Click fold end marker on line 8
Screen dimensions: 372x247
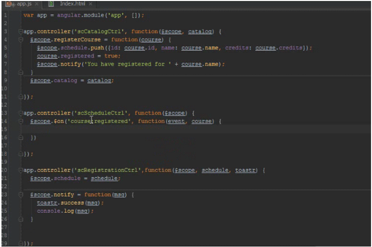click(x=21, y=72)
